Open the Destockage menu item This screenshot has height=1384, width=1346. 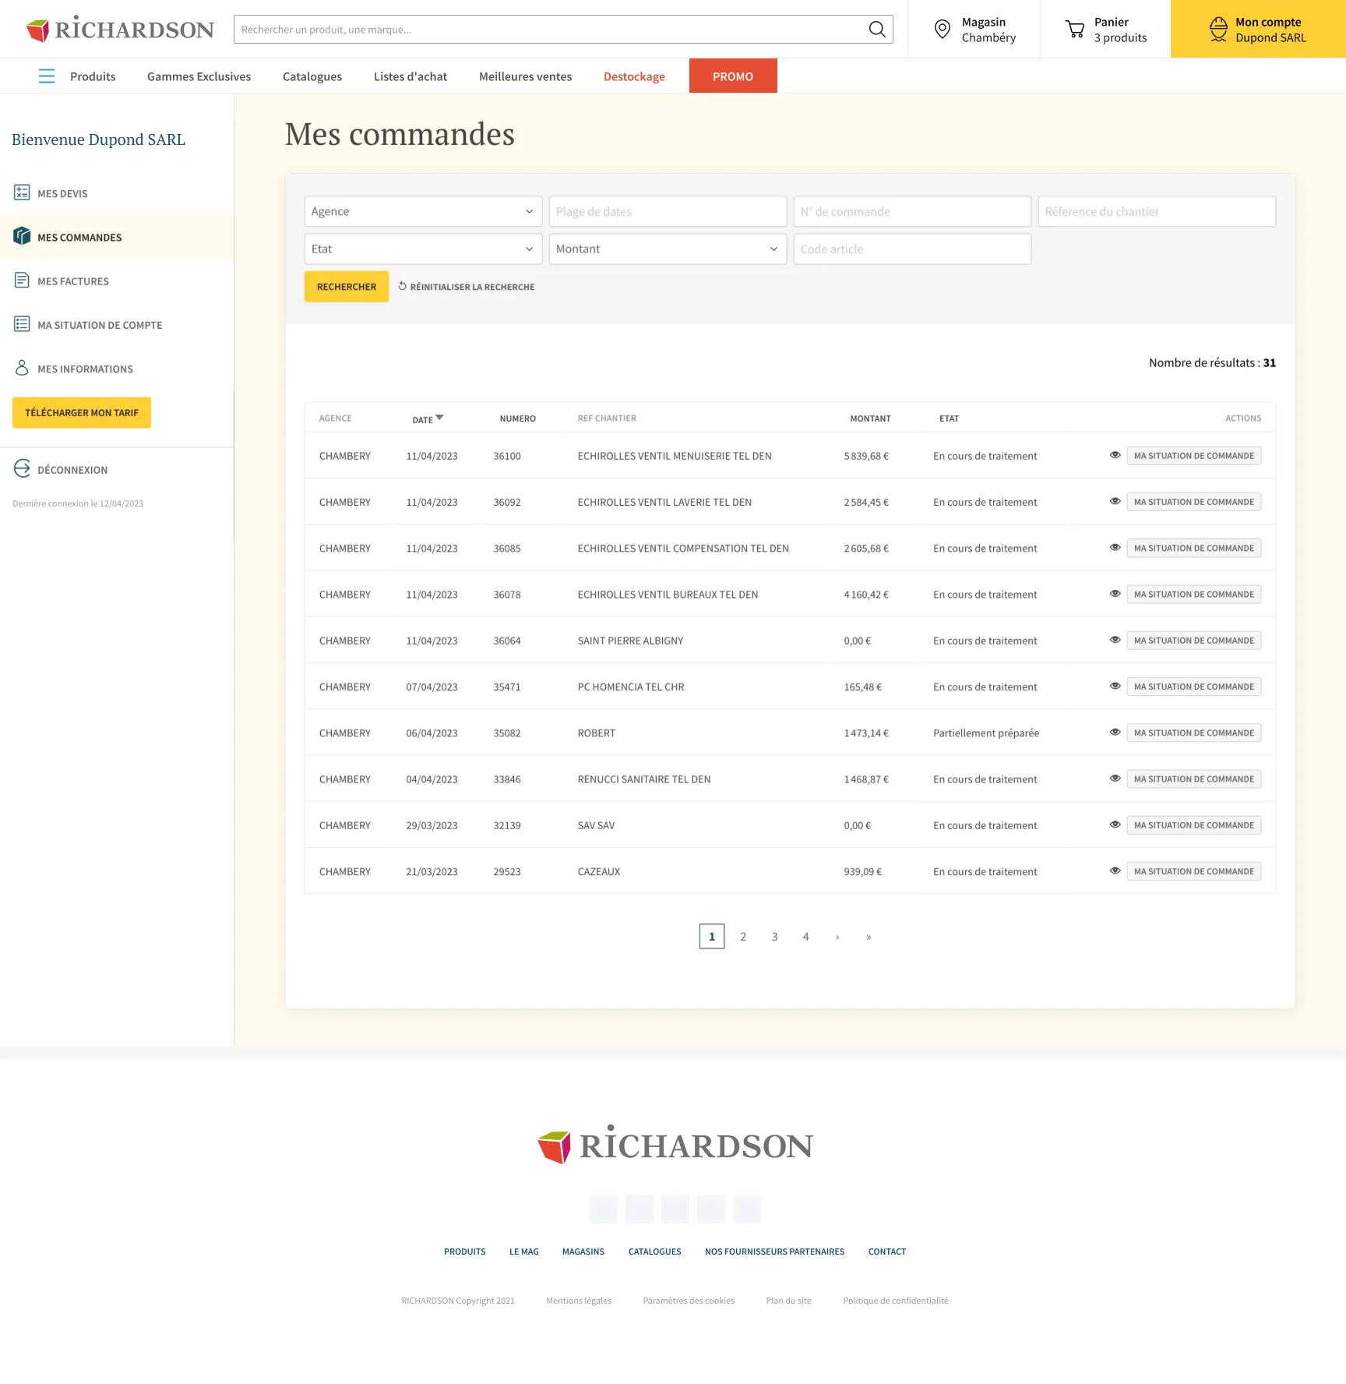tap(634, 76)
